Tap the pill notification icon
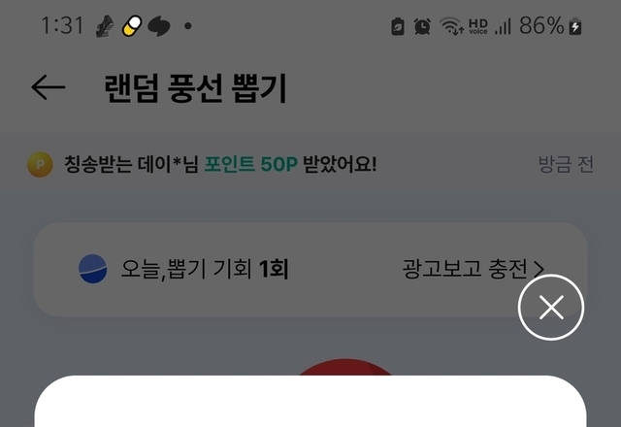The image size is (621, 427). coord(132,26)
